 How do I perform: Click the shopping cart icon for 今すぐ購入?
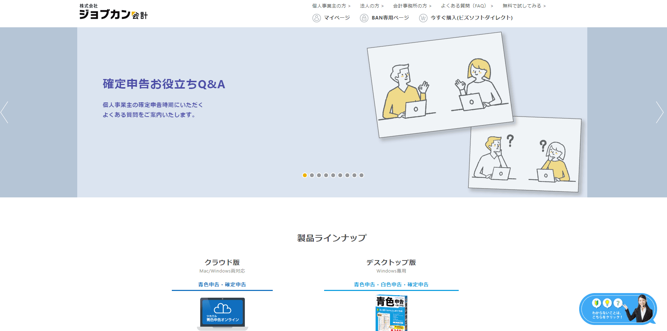[423, 18]
